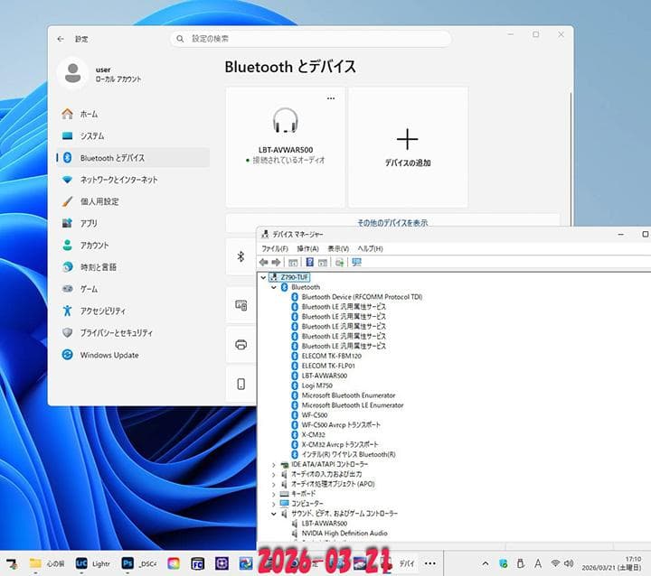Open the 操作(A) menu in Device Manager
Screen dimensions: 651x576
click(307, 248)
